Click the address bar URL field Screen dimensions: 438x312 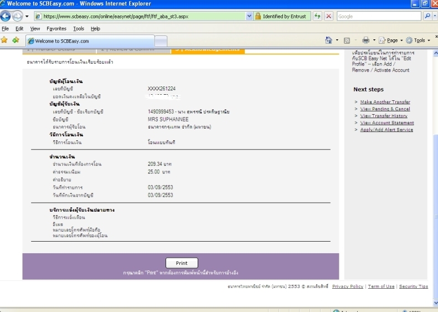click(140, 17)
